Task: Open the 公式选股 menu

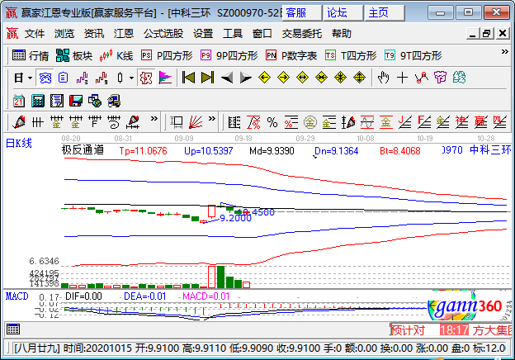Action: pos(163,34)
